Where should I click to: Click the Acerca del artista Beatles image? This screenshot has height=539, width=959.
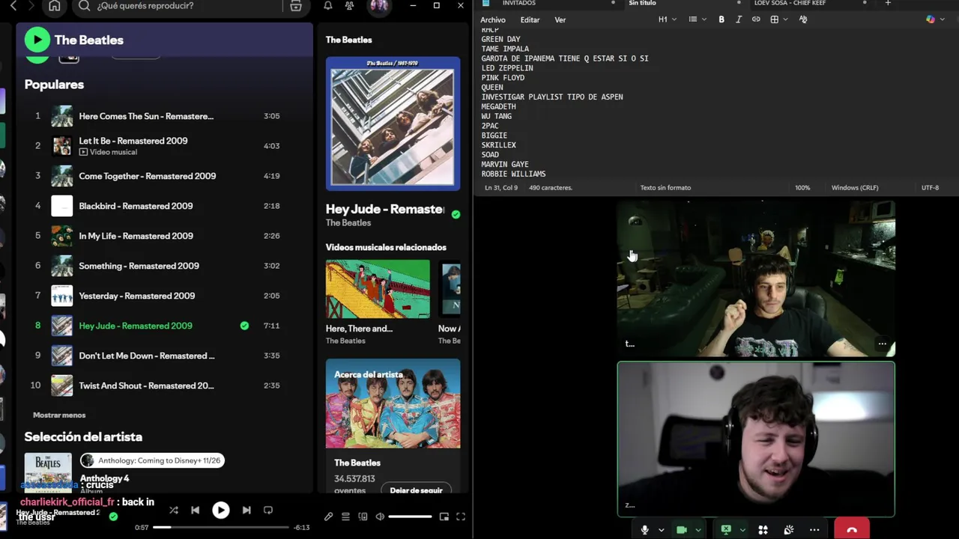pos(393,404)
